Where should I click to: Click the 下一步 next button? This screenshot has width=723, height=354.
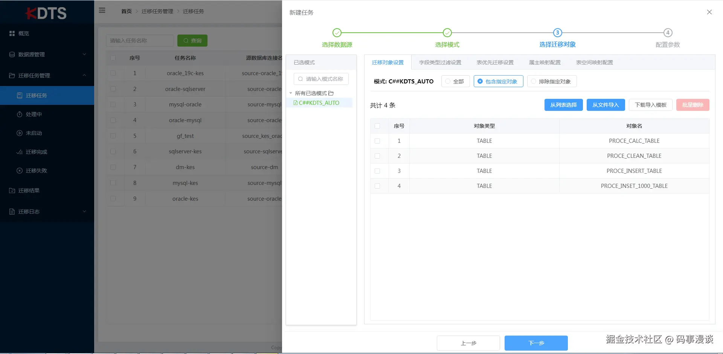536,343
